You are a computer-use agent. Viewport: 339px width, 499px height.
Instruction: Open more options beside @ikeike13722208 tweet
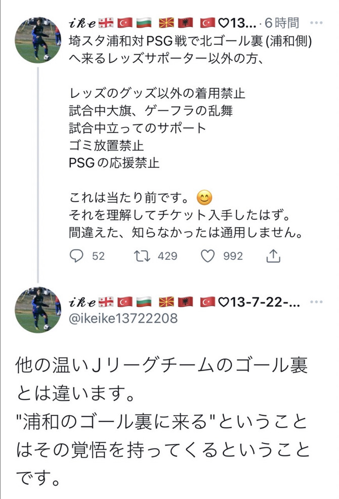point(316,302)
